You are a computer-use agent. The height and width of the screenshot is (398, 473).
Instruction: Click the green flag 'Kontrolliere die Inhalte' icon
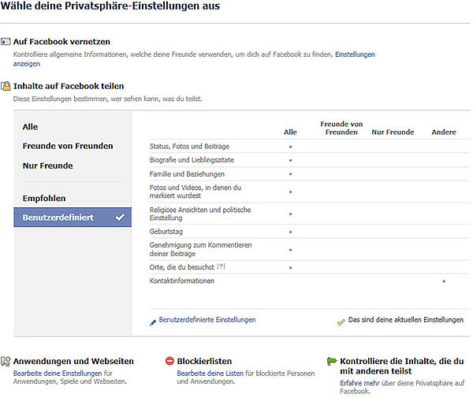tap(332, 362)
